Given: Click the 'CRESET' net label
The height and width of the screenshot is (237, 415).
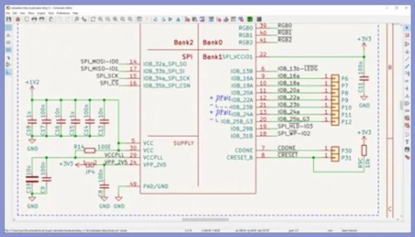Looking at the screenshot, I should [x=287, y=155].
